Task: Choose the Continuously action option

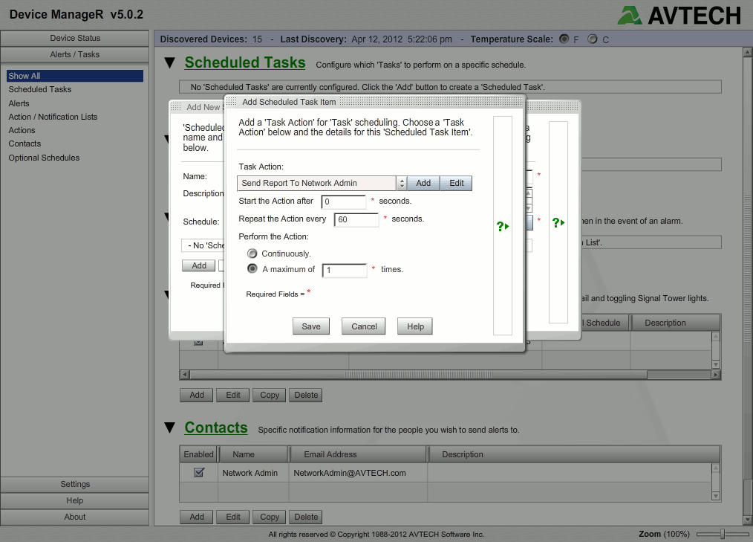Action: [x=252, y=253]
